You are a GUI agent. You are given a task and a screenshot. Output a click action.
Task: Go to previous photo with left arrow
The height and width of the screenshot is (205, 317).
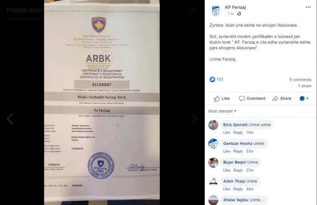coord(10,119)
